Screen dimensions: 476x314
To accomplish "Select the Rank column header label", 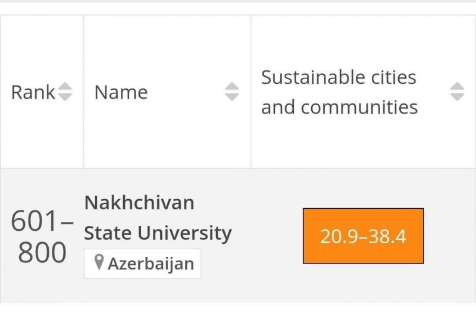I will [33, 92].
